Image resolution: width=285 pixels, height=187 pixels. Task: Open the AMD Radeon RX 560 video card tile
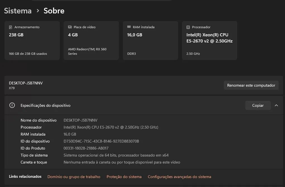point(91,41)
